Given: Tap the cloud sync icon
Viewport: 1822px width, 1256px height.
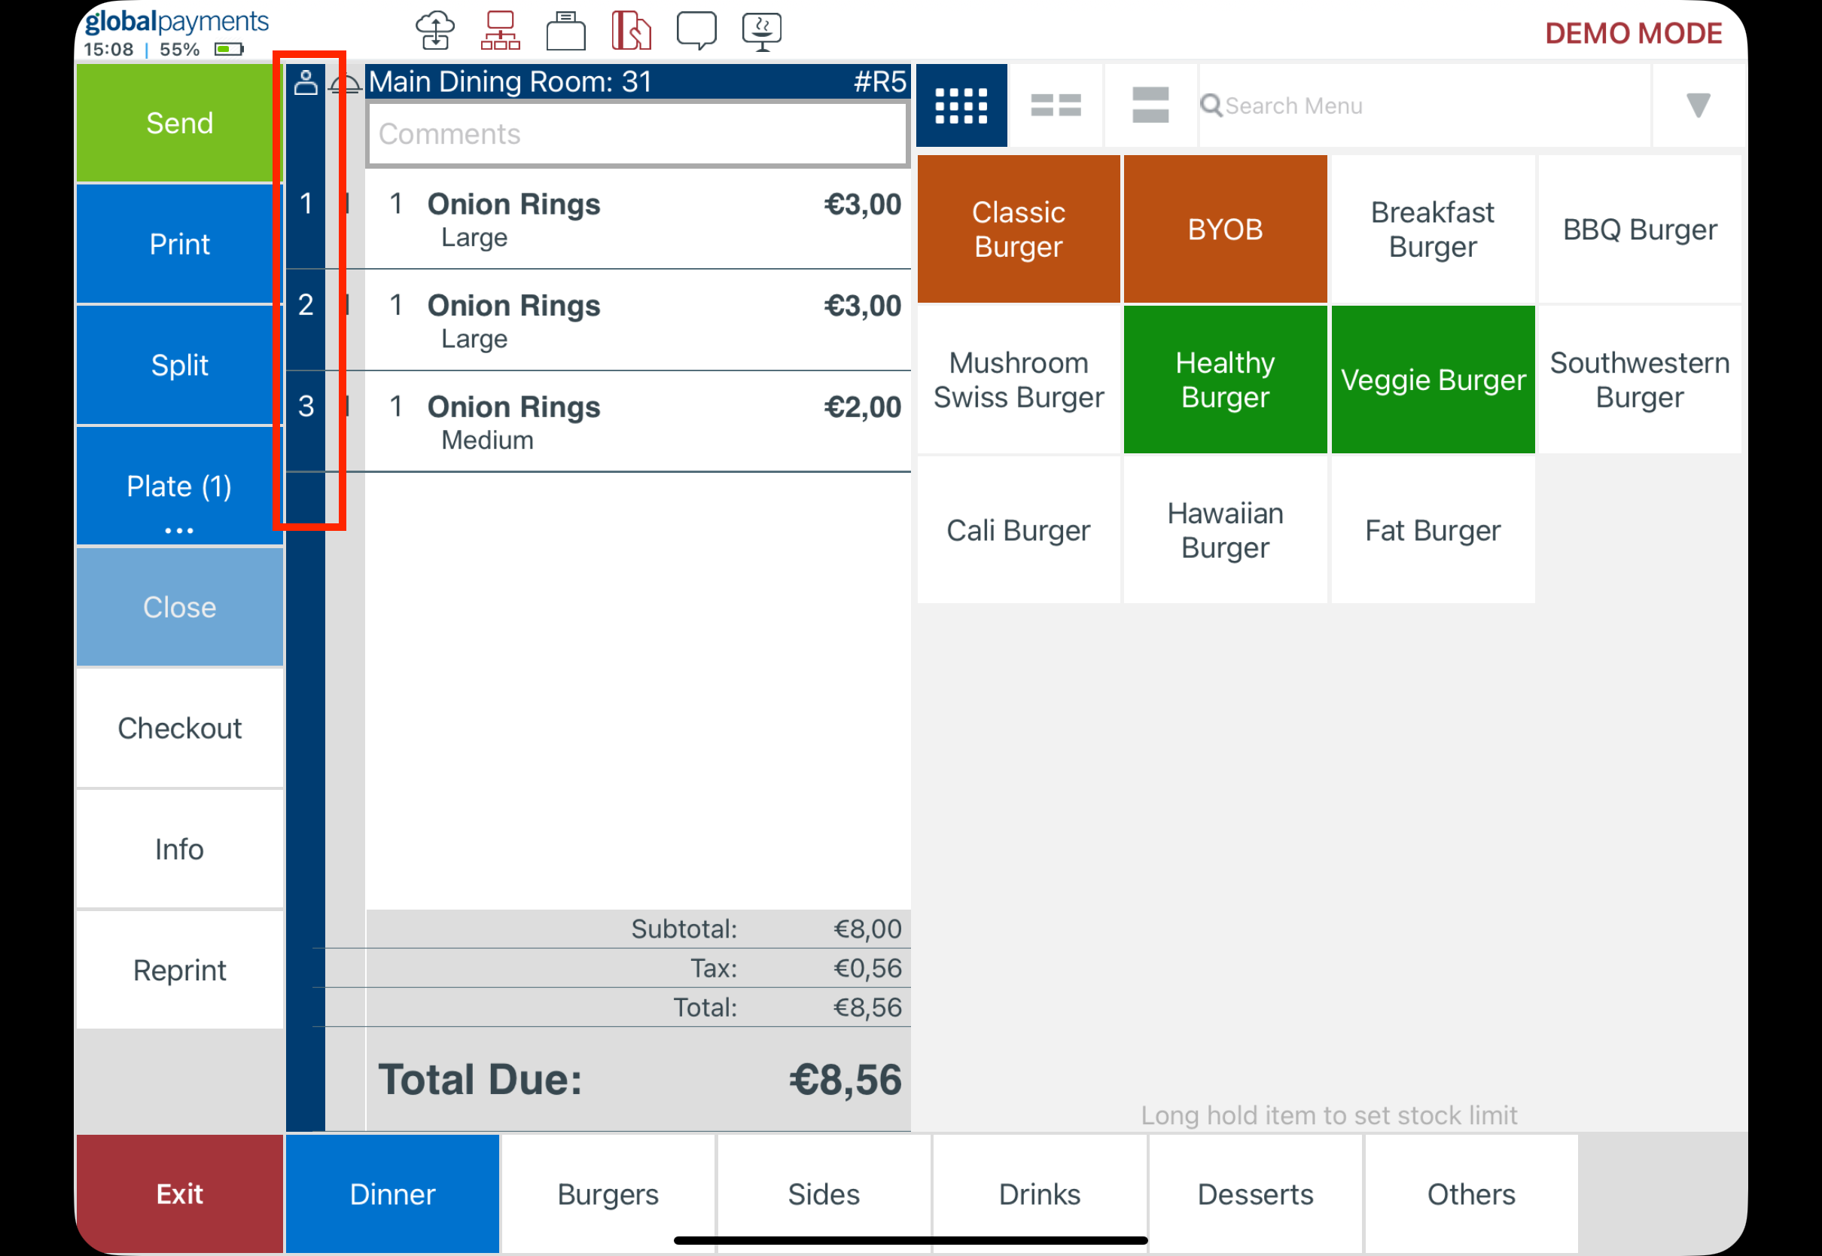Looking at the screenshot, I should point(434,32).
